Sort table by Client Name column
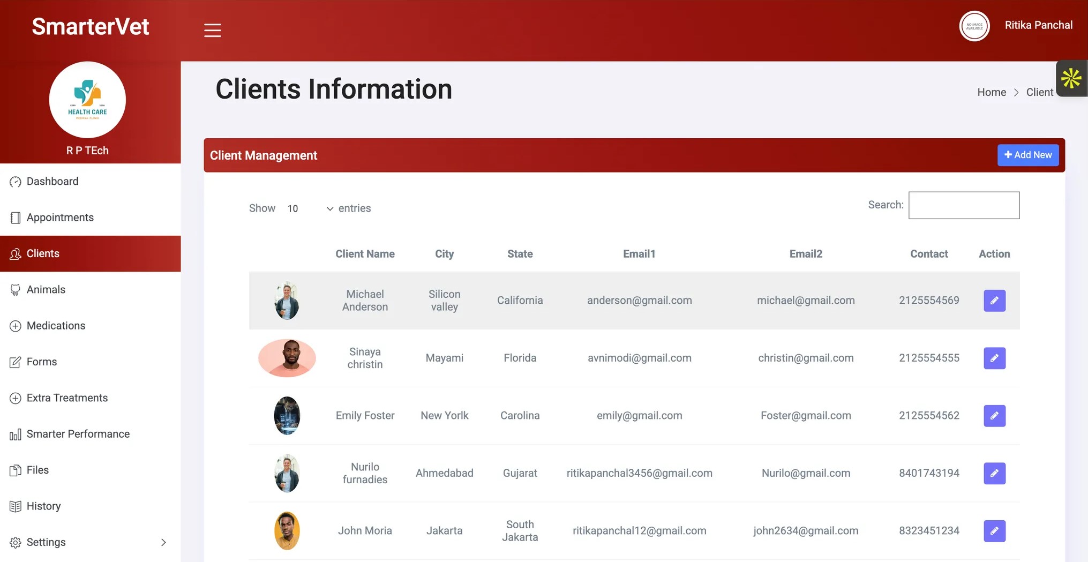The width and height of the screenshot is (1088, 562). coord(365,254)
